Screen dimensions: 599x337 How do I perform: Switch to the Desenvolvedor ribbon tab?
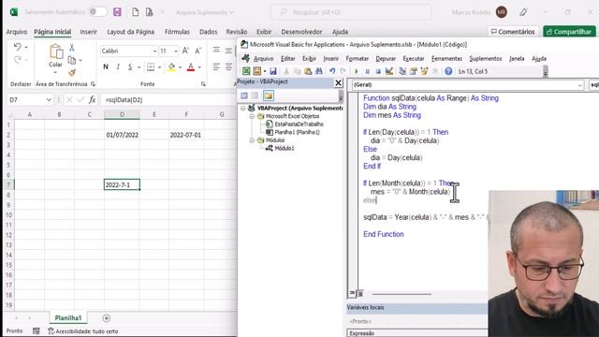[301, 32]
